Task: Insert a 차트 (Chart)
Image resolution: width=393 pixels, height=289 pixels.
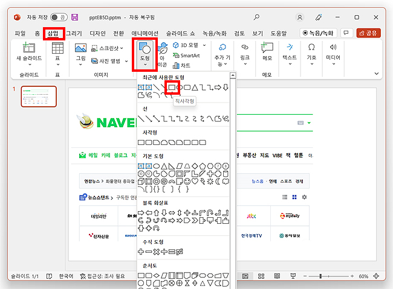Action: [181, 66]
